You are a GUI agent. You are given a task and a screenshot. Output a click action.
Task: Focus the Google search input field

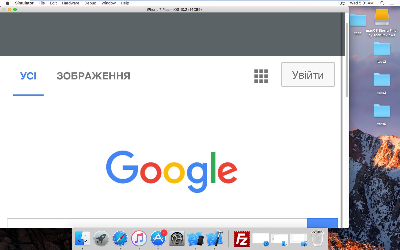coord(157,223)
